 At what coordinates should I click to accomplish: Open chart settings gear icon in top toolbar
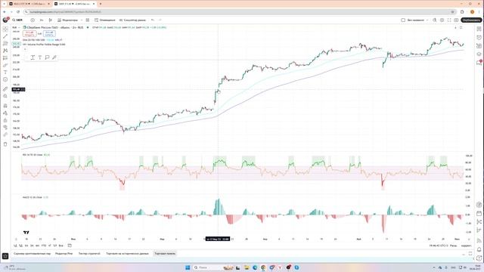442,20
